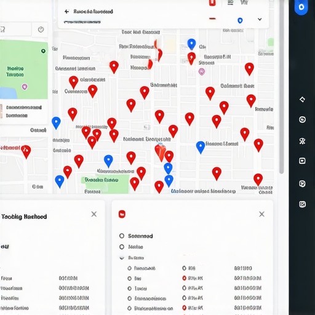Select the blue pin in the map's bottom-left corner
Viewport: 315px width, 315px height.
[60, 181]
